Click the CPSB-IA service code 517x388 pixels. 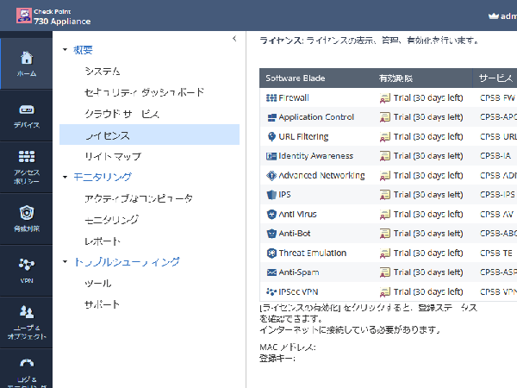(495, 156)
